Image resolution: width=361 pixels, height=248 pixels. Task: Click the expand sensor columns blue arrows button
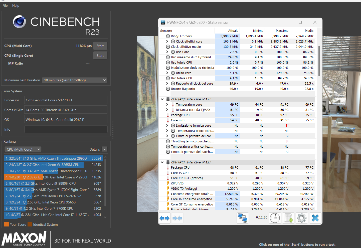click(x=165, y=218)
